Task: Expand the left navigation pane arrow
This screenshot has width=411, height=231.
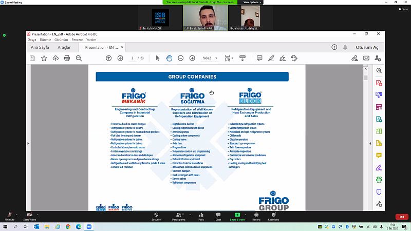Action: click(x=28, y=144)
